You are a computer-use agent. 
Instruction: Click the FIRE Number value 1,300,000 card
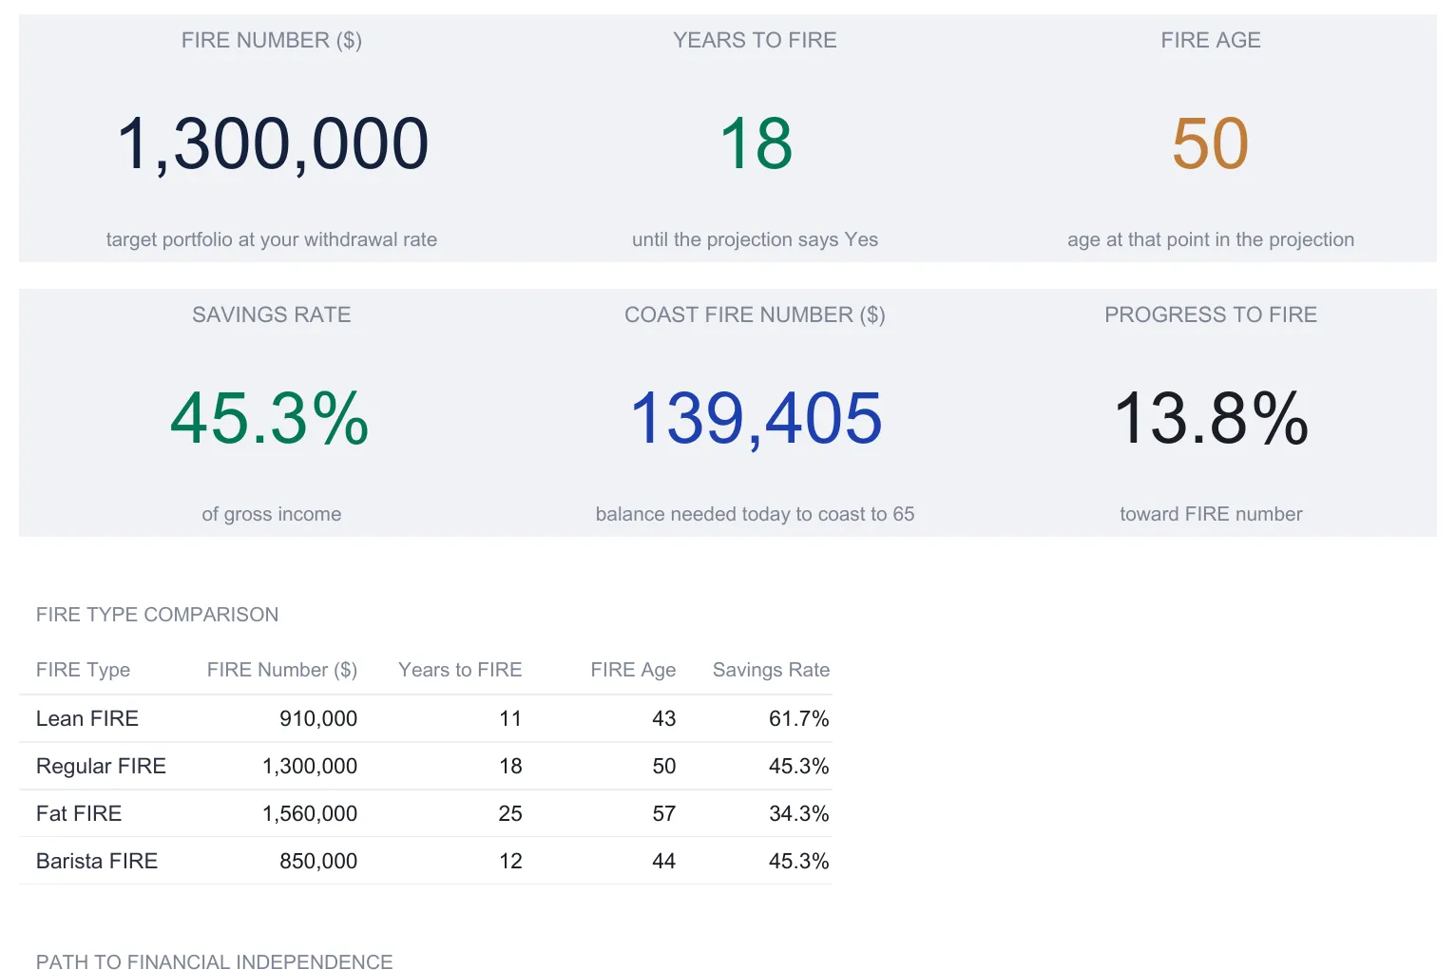(x=272, y=143)
